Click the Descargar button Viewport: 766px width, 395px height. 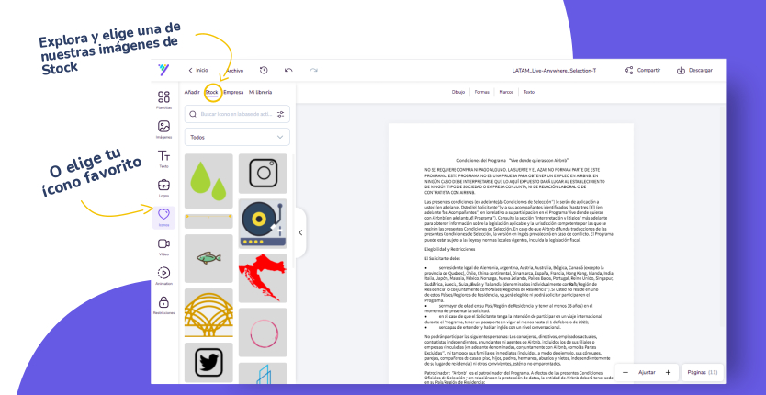(694, 70)
